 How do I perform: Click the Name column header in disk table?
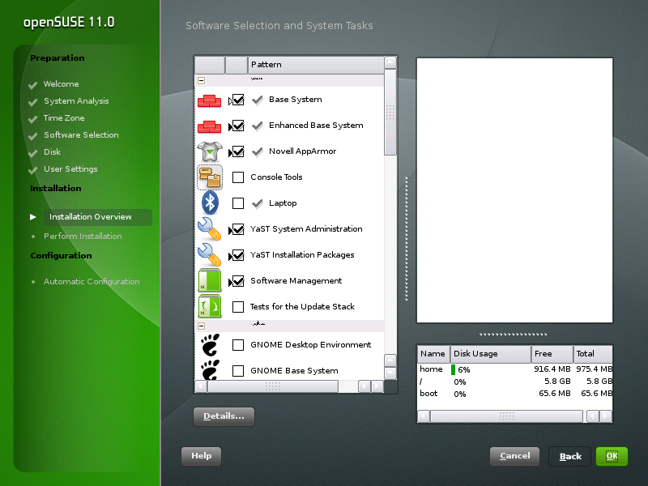click(433, 354)
